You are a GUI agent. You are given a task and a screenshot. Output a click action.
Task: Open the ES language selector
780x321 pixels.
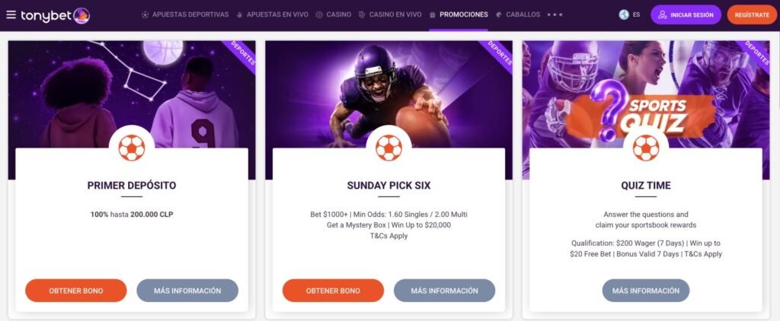click(x=636, y=15)
